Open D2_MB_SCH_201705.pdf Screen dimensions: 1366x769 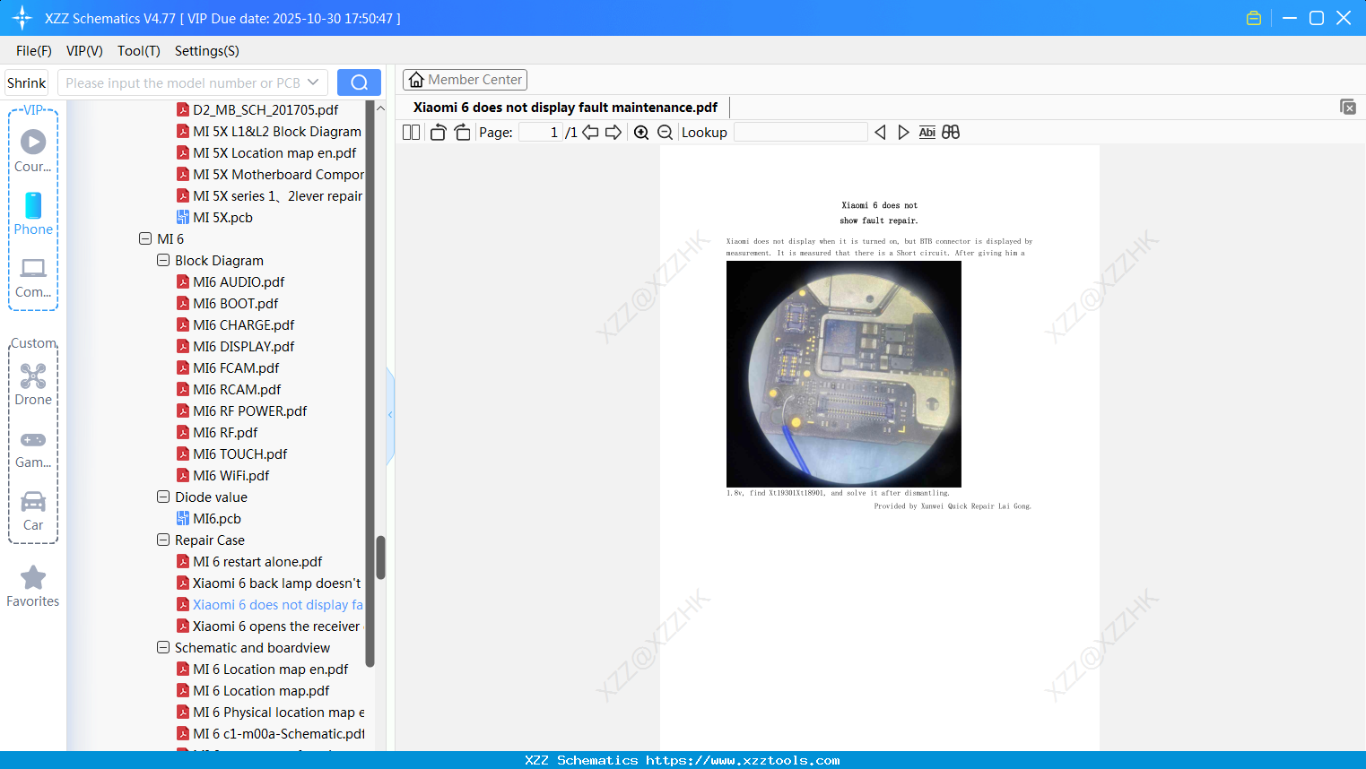tap(265, 110)
